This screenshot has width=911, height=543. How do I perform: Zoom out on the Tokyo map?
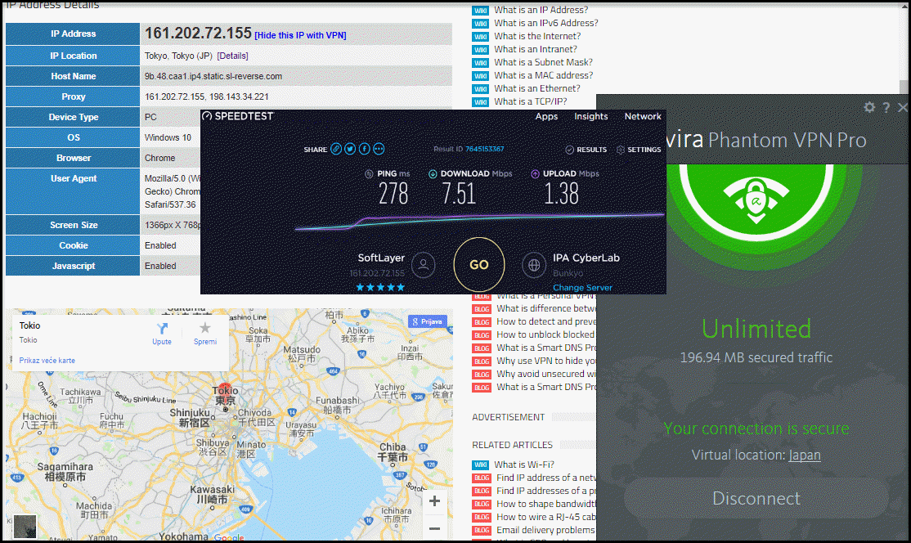434,528
